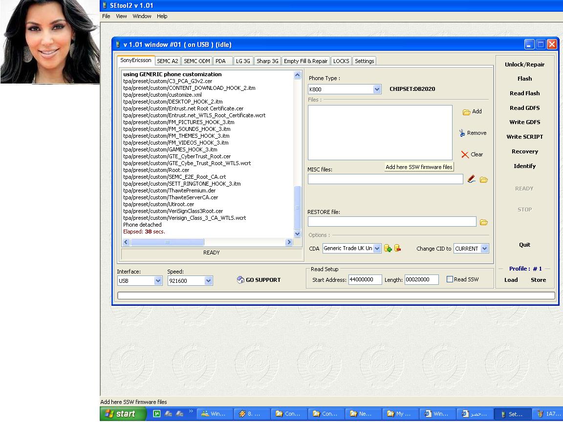Click the CDA add green plus icon
The image size is (563, 422).
coord(388,248)
